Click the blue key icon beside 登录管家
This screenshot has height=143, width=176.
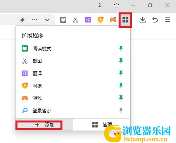coord(25,110)
